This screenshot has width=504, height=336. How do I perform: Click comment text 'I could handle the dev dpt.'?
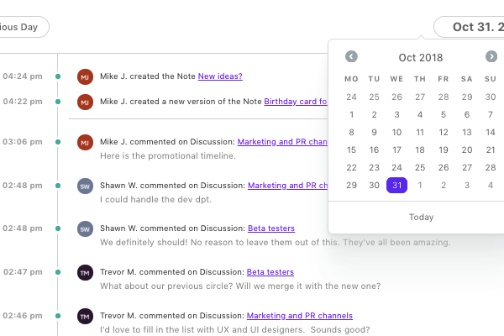point(155,199)
